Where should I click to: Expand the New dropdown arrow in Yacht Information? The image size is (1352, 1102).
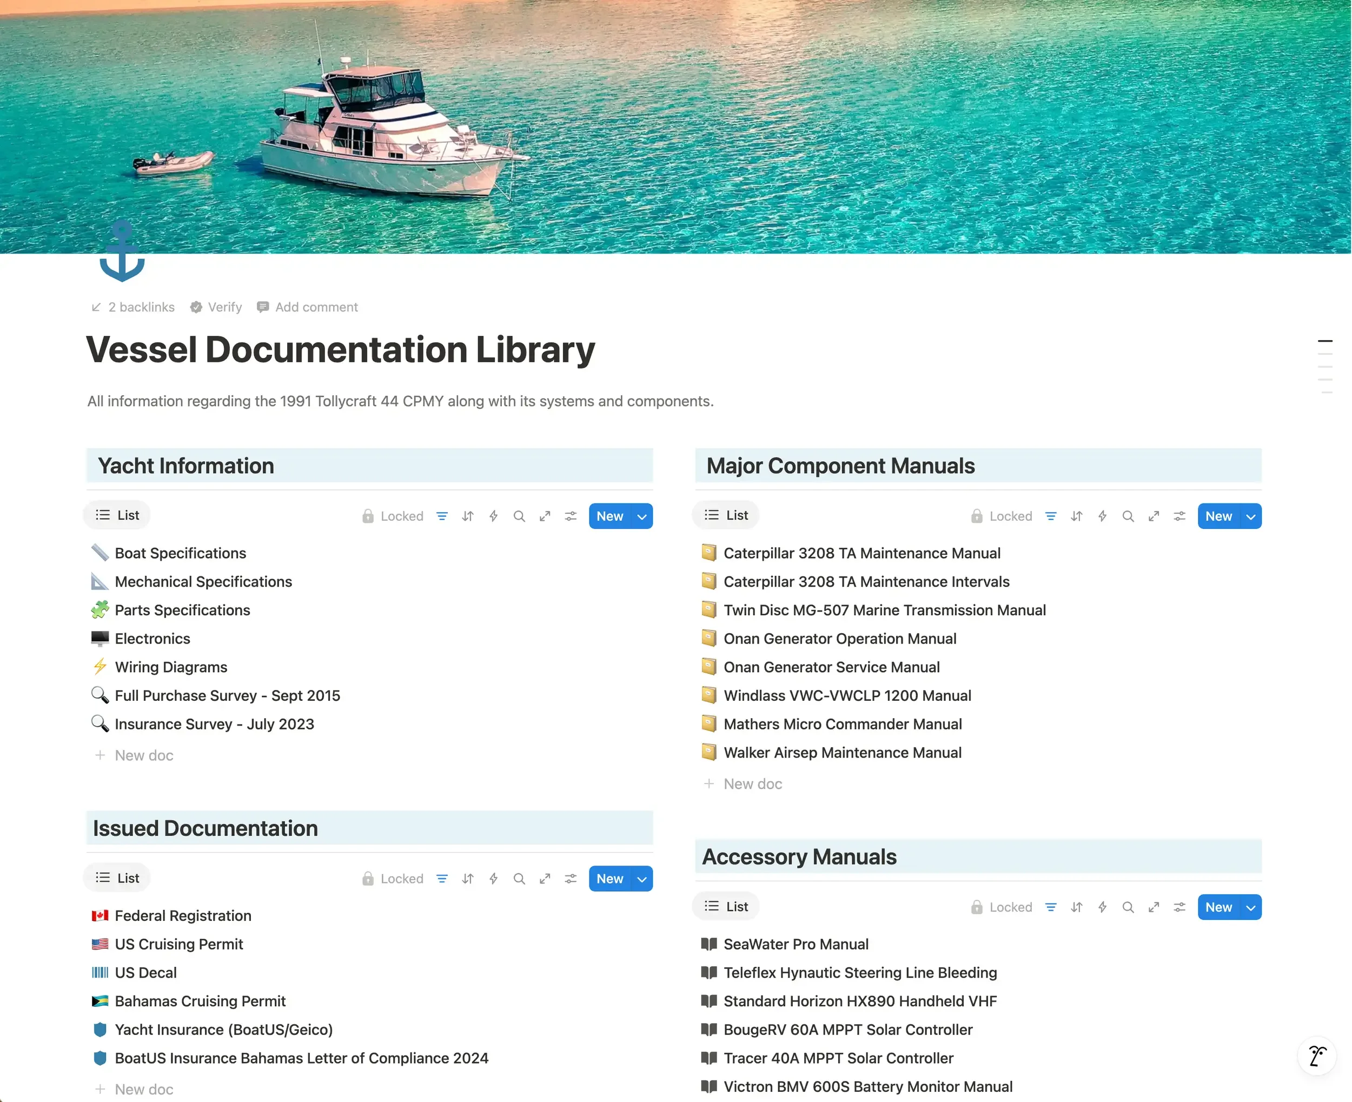(642, 516)
